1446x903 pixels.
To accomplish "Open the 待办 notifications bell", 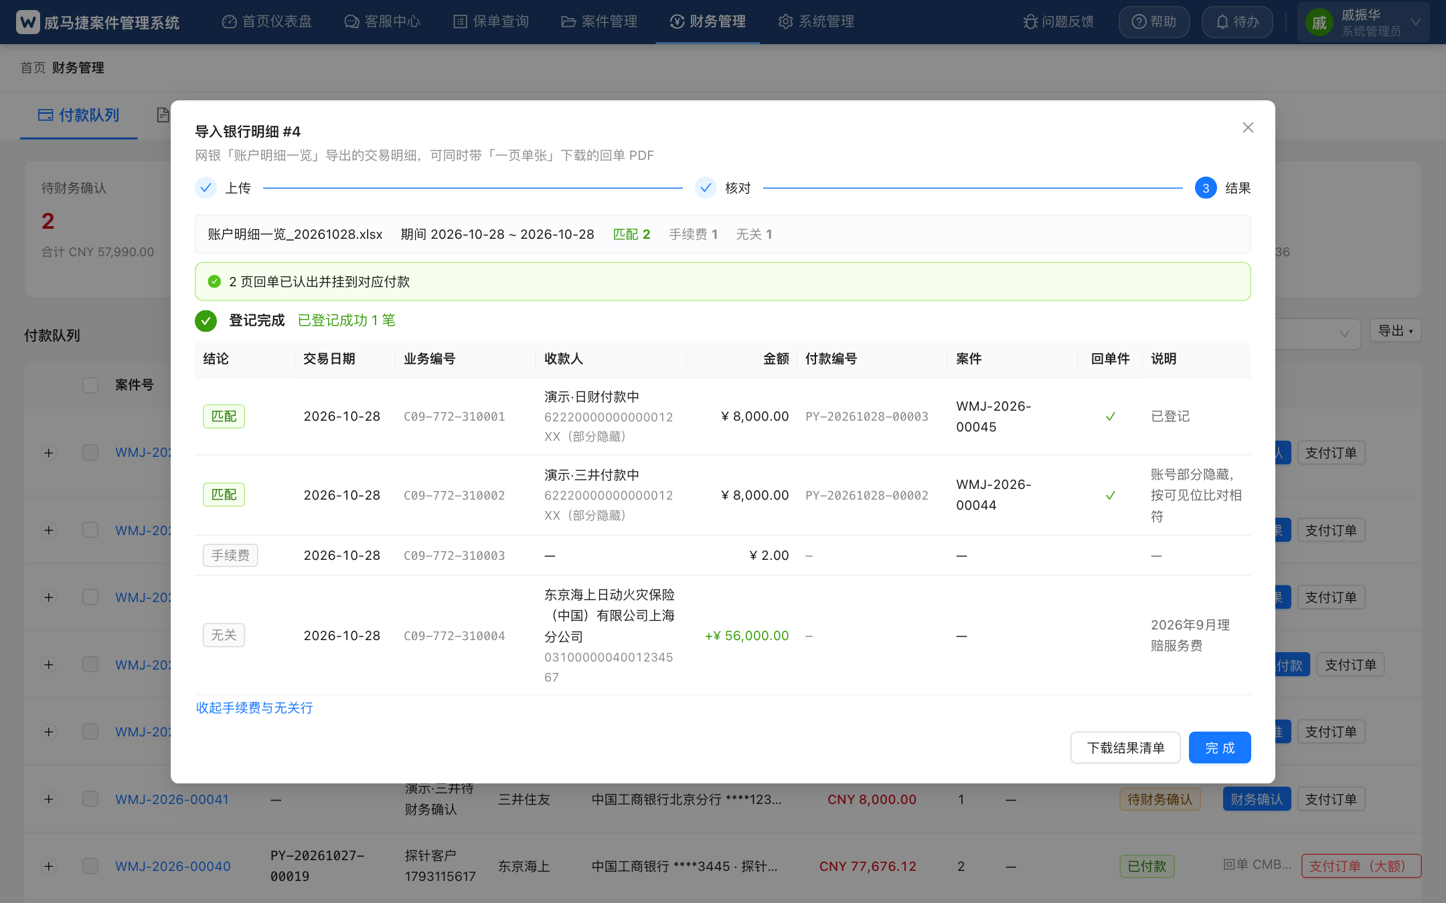I will click(x=1237, y=22).
